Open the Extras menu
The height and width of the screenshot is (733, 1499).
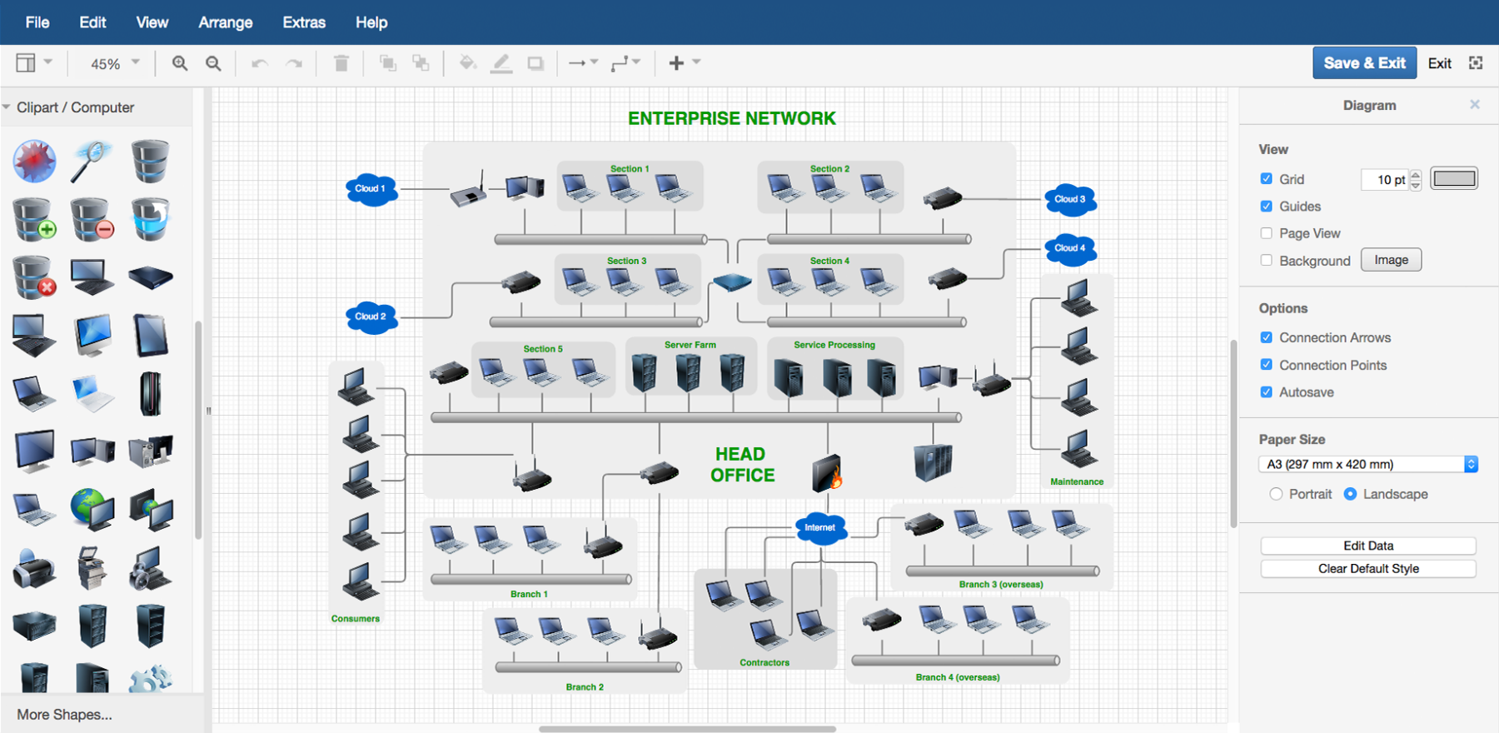click(304, 22)
